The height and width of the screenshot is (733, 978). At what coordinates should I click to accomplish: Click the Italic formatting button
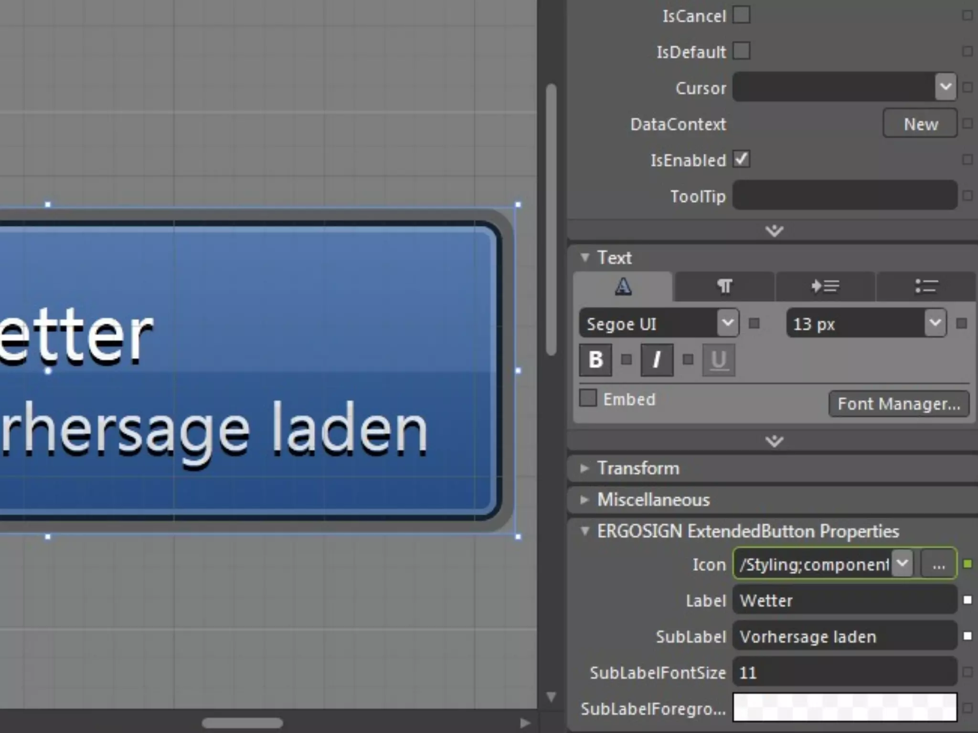(657, 360)
